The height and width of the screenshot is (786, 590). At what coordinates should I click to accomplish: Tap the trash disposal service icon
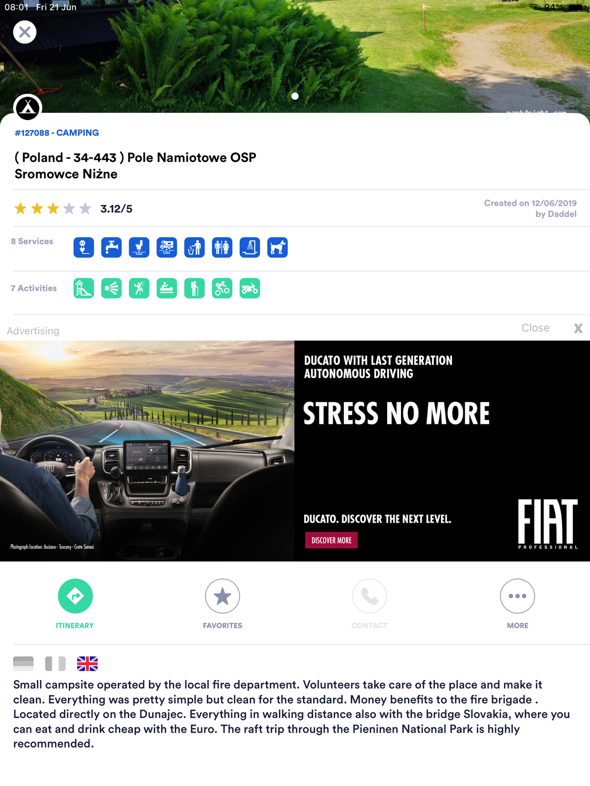[194, 248]
